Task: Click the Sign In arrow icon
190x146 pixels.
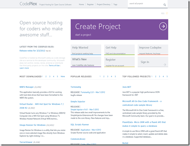Action: (165, 64)
